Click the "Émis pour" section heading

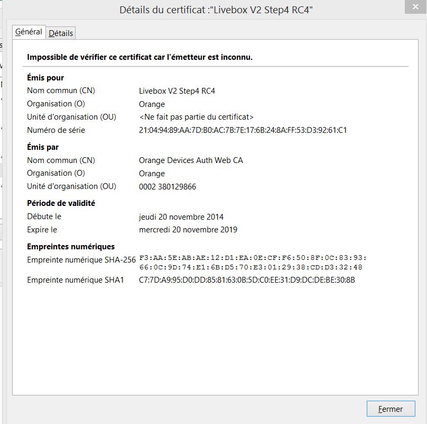click(x=45, y=78)
